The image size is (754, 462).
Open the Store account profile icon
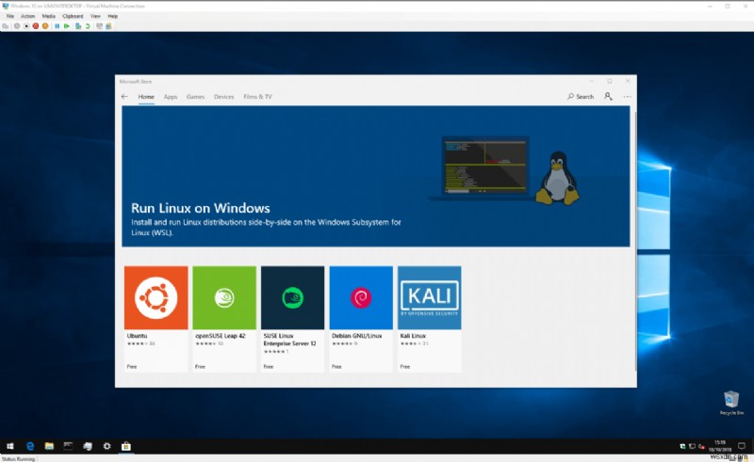click(x=608, y=97)
